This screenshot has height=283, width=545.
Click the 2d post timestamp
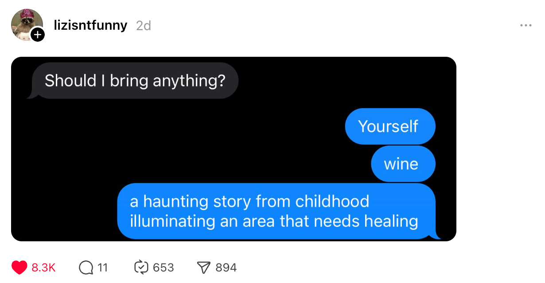click(144, 26)
